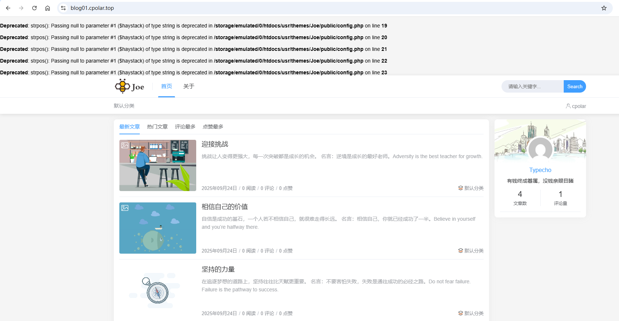Click deprecated warning for line 23
619x321 pixels.
pos(194,72)
